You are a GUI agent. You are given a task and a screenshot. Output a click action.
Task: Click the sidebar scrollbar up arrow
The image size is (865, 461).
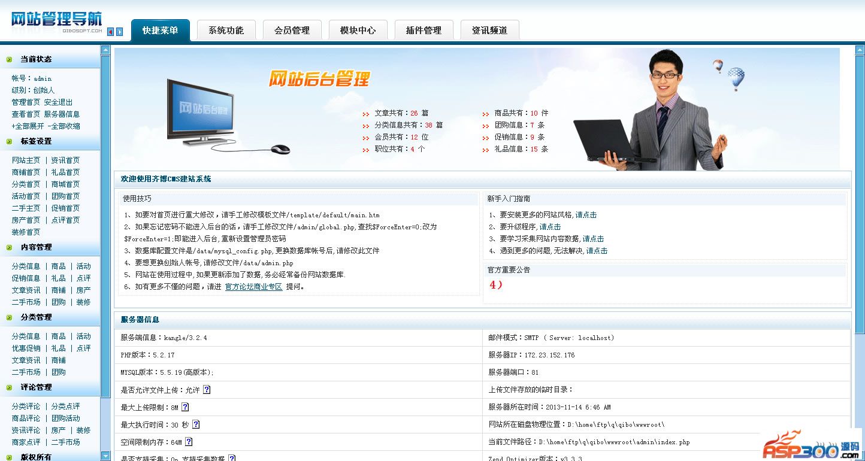(x=105, y=50)
